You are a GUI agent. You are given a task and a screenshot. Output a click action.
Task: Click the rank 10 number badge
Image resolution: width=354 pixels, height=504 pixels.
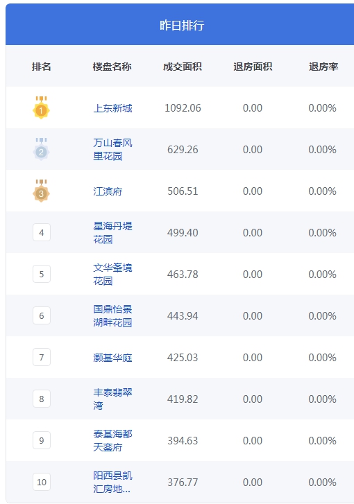pos(42,482)
